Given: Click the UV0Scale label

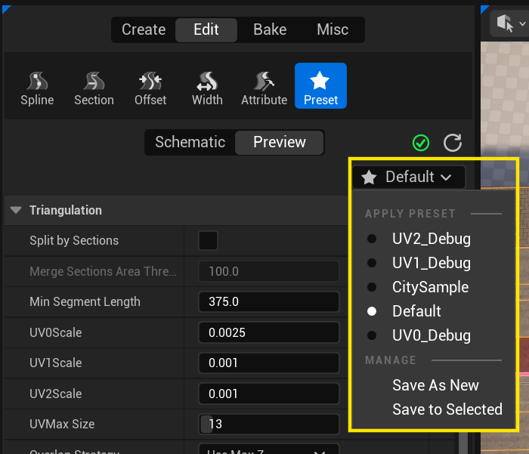Looking at the screenshot, I should [x=55, y=332].
